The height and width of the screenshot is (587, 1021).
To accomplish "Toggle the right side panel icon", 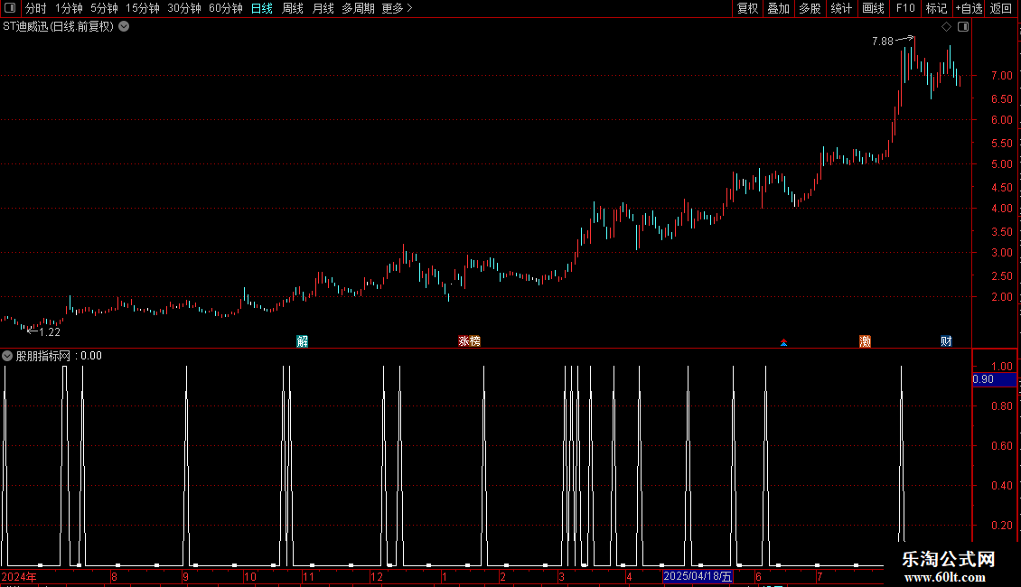I will 963,27.
